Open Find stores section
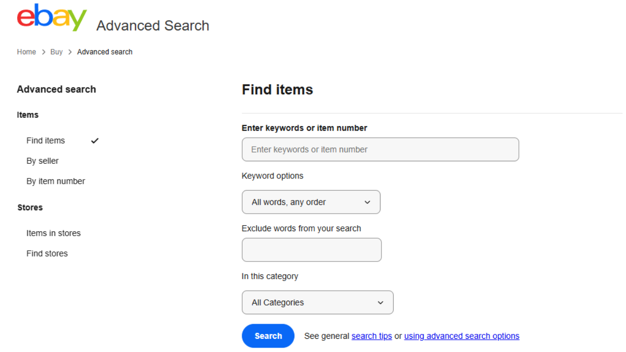 point(46,253)
